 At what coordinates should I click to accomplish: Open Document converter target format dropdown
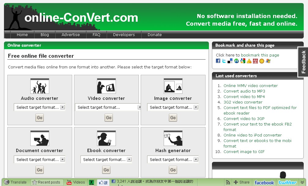click(40, 159)
